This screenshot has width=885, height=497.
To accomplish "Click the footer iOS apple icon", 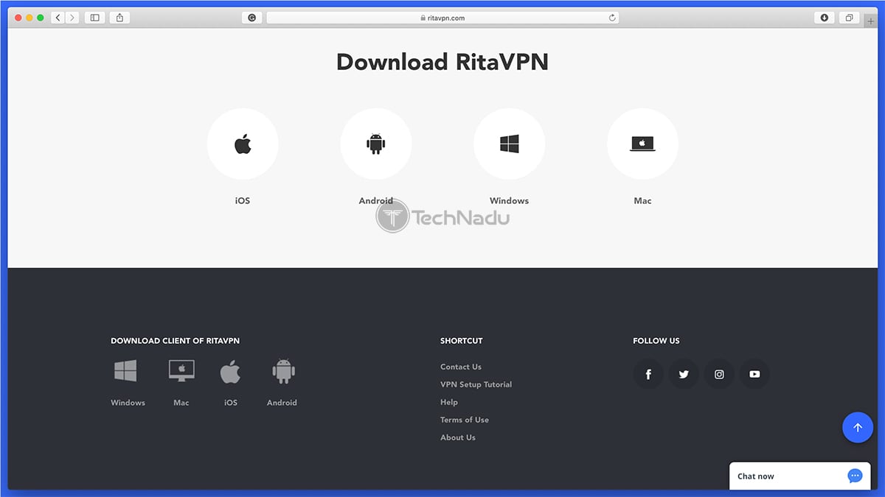I will 230,371.
